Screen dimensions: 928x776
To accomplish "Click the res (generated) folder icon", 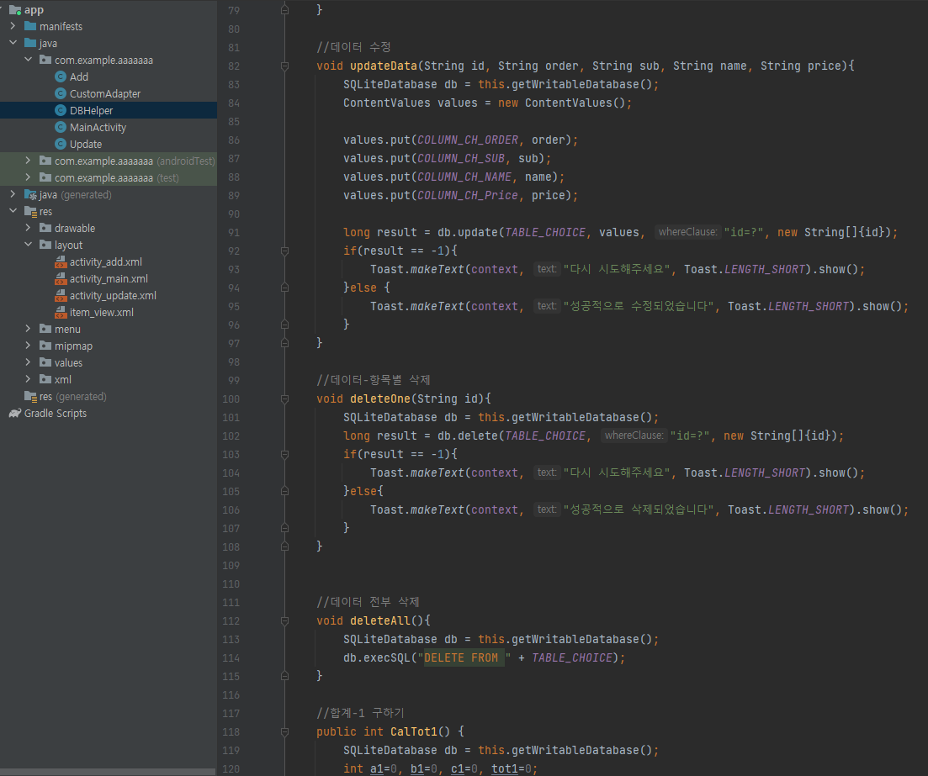I will [31, 396].
